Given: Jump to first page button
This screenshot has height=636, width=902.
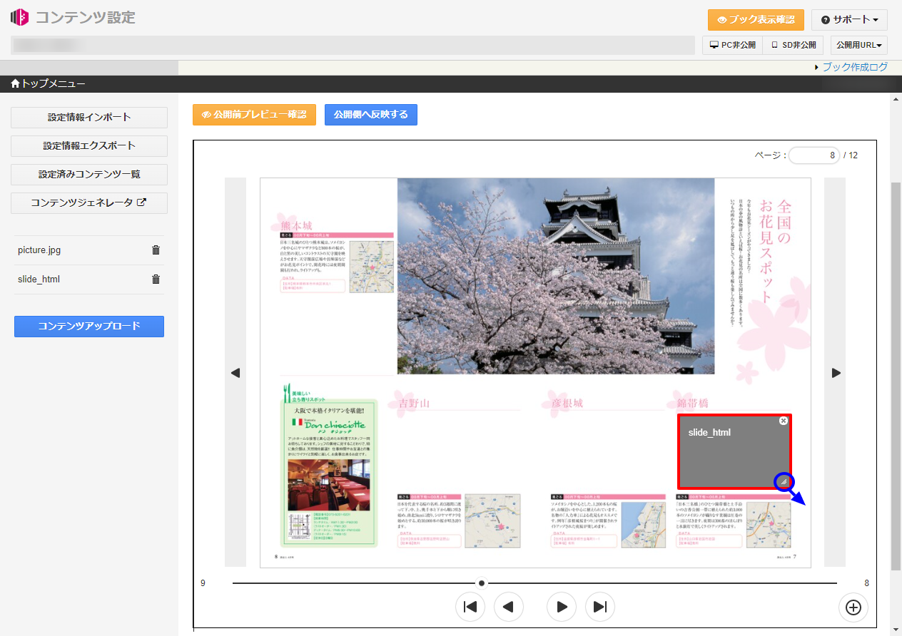Looking at the screenshot, I should point(470,607).
